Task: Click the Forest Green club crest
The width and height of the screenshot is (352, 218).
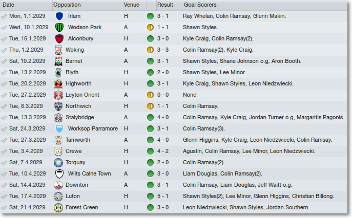Action: coord(58,208)
